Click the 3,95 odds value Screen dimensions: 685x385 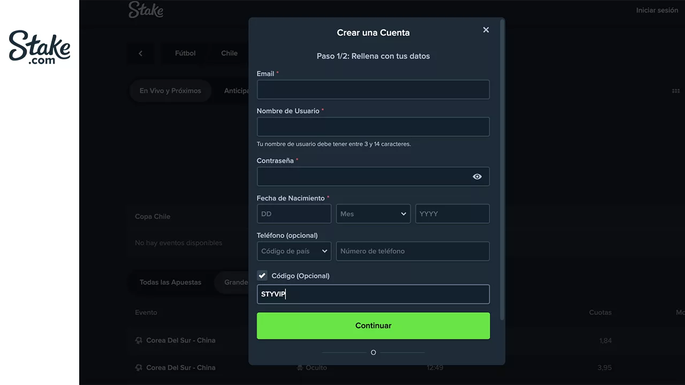(605, 368)
